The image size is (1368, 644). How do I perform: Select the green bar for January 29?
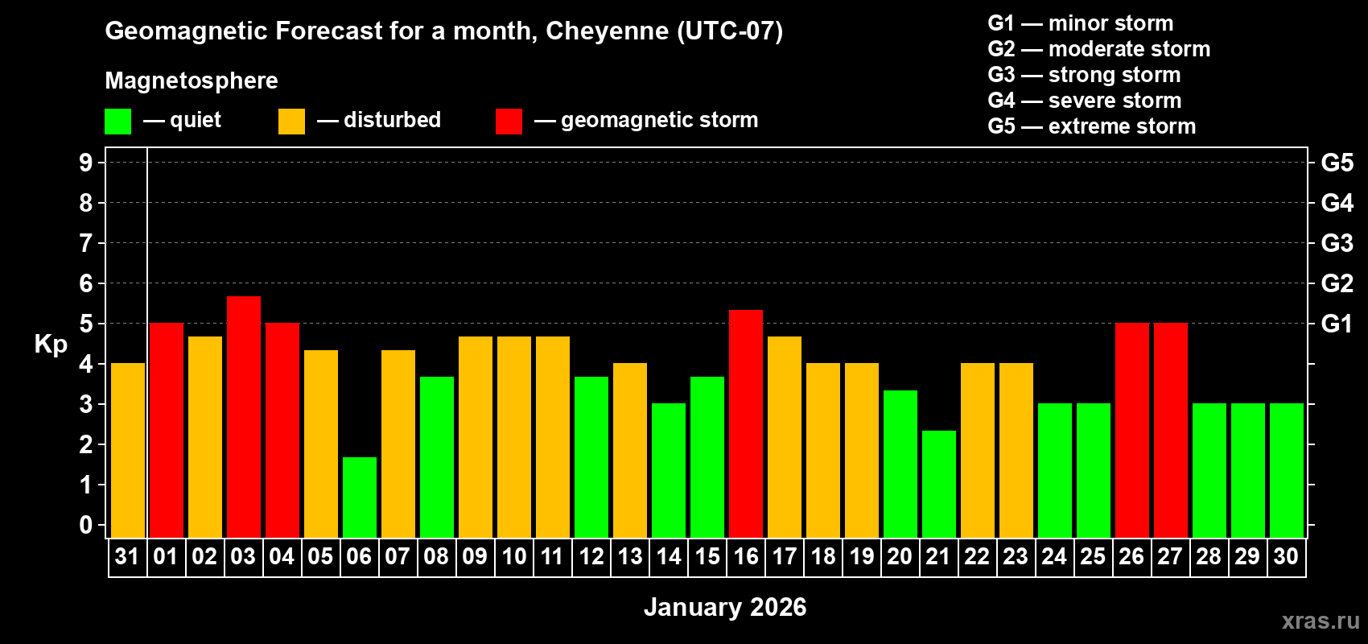click(x=1248, y=470)
